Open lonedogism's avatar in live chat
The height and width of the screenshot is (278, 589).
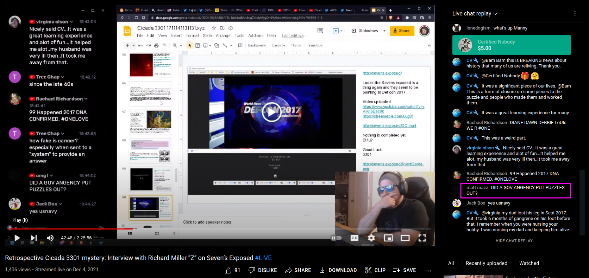click(457, 28)
